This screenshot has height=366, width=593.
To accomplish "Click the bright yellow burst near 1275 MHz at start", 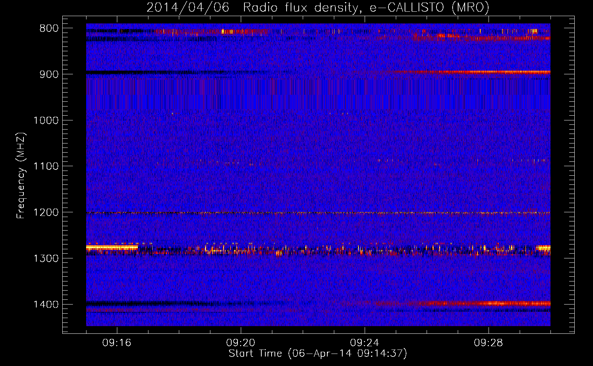I will click(112, 248).
